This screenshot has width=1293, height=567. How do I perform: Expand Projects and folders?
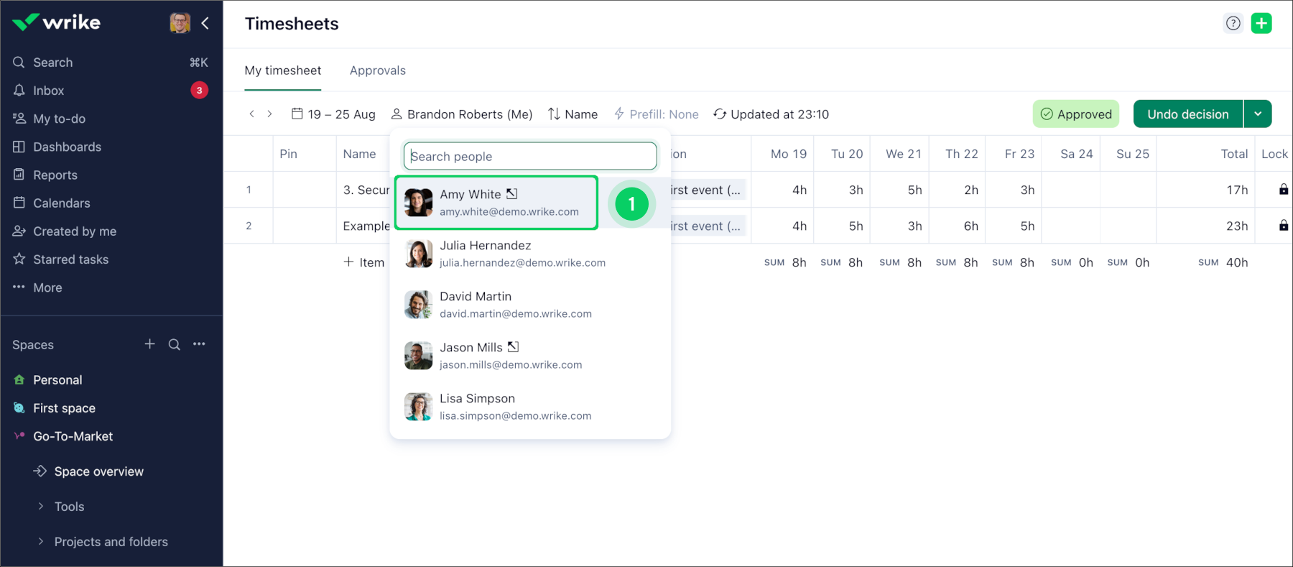click(41, 542)
